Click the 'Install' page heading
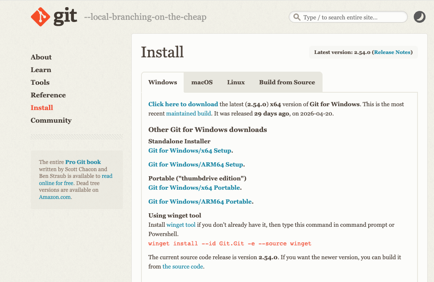This screenshot has height=282, width=434. tap(163, 52)
